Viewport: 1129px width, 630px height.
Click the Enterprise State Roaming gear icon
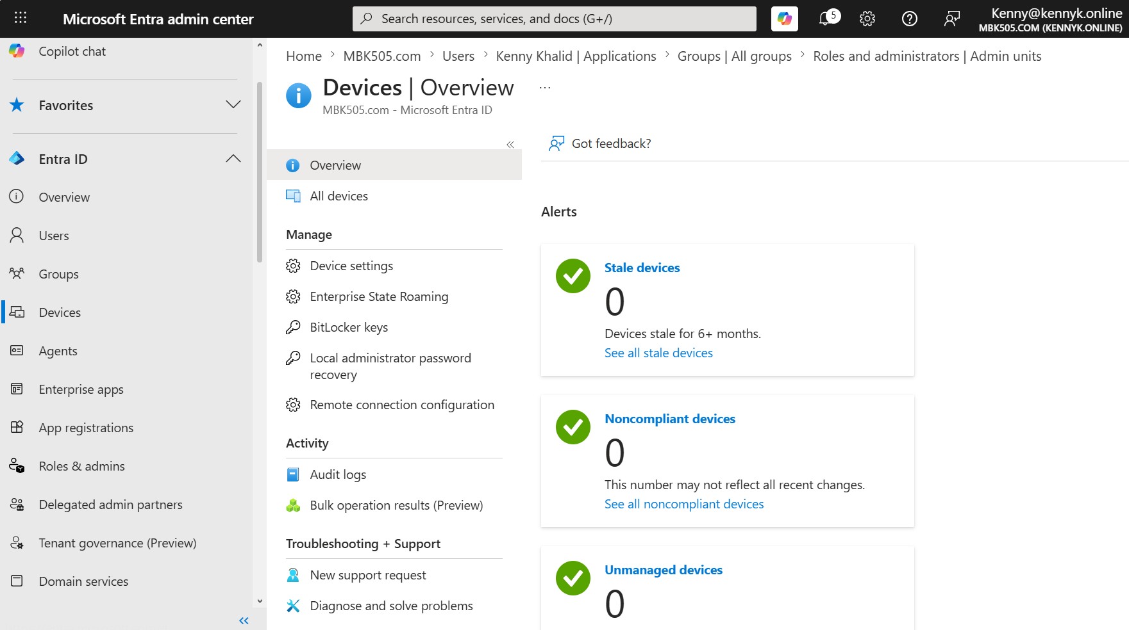pyautogui.click(x=293, y=296)
